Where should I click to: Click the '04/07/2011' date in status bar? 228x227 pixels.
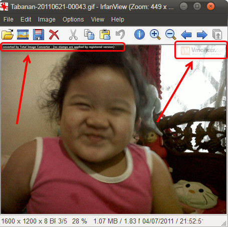click(x=158, y=221)
